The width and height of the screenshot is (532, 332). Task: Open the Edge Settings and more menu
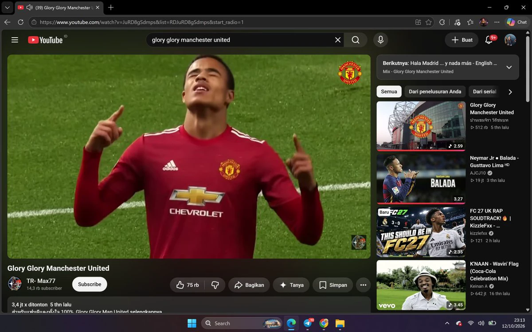tap(497, 22)
